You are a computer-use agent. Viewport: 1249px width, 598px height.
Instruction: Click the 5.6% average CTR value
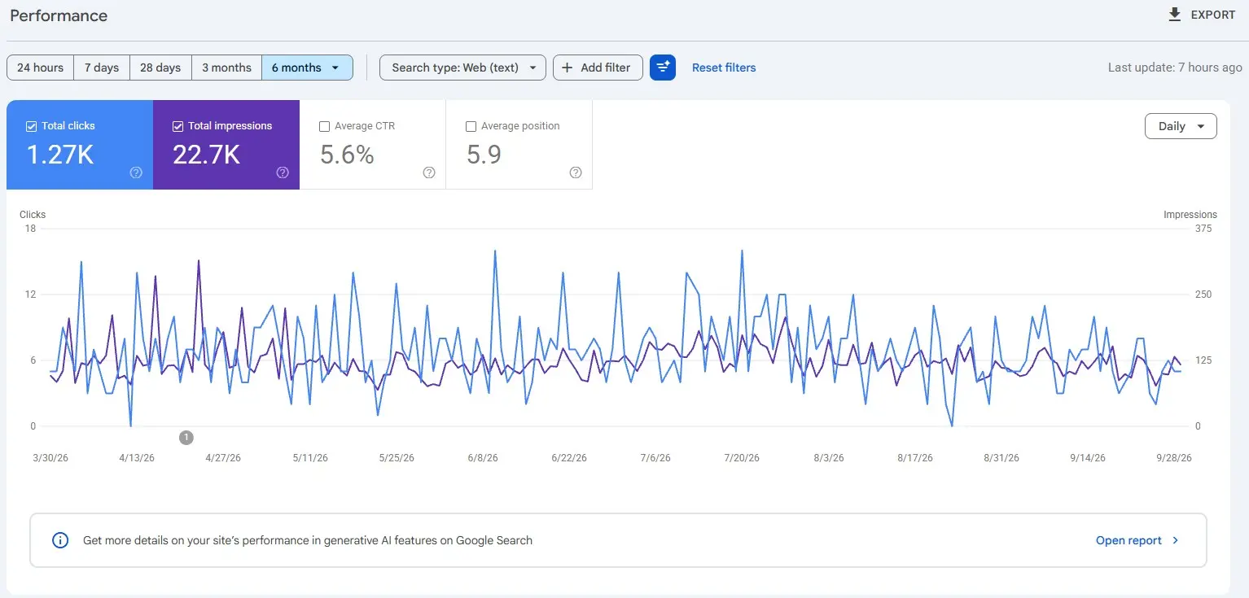[x=347, y=154]
